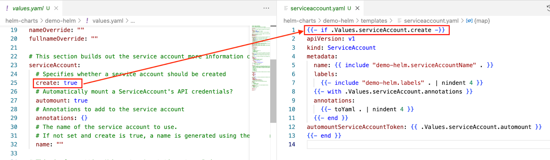Click the left editor vertical scrollbar

click(273, 91)
